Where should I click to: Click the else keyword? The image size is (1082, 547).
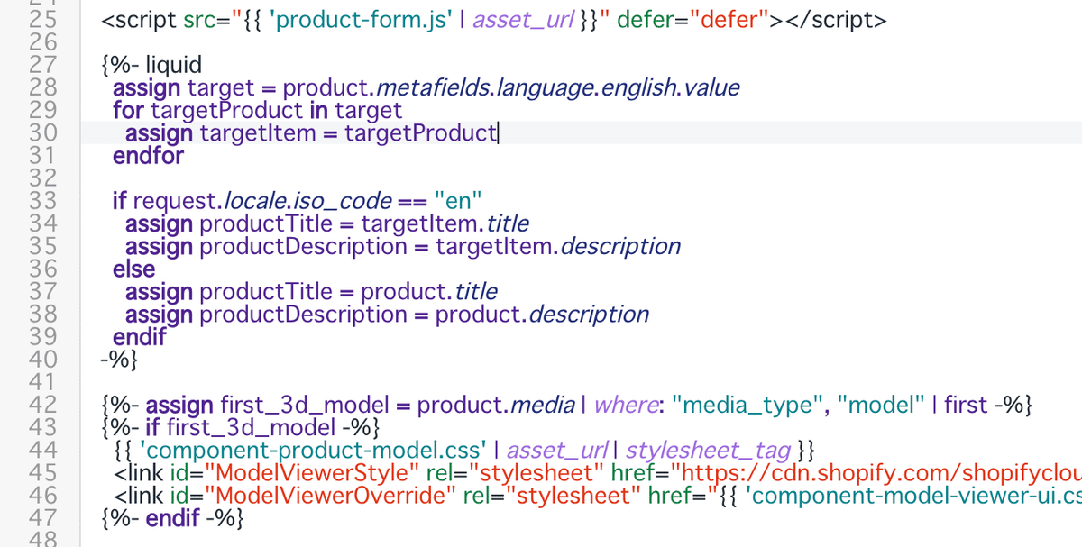pos(133,269)
